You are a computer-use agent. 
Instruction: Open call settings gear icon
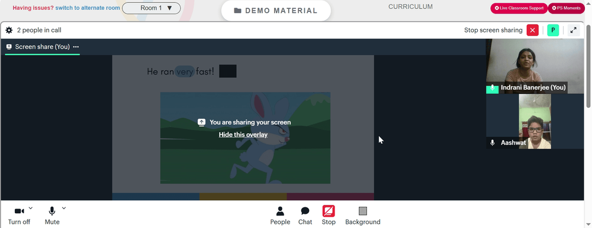point(9,30)
